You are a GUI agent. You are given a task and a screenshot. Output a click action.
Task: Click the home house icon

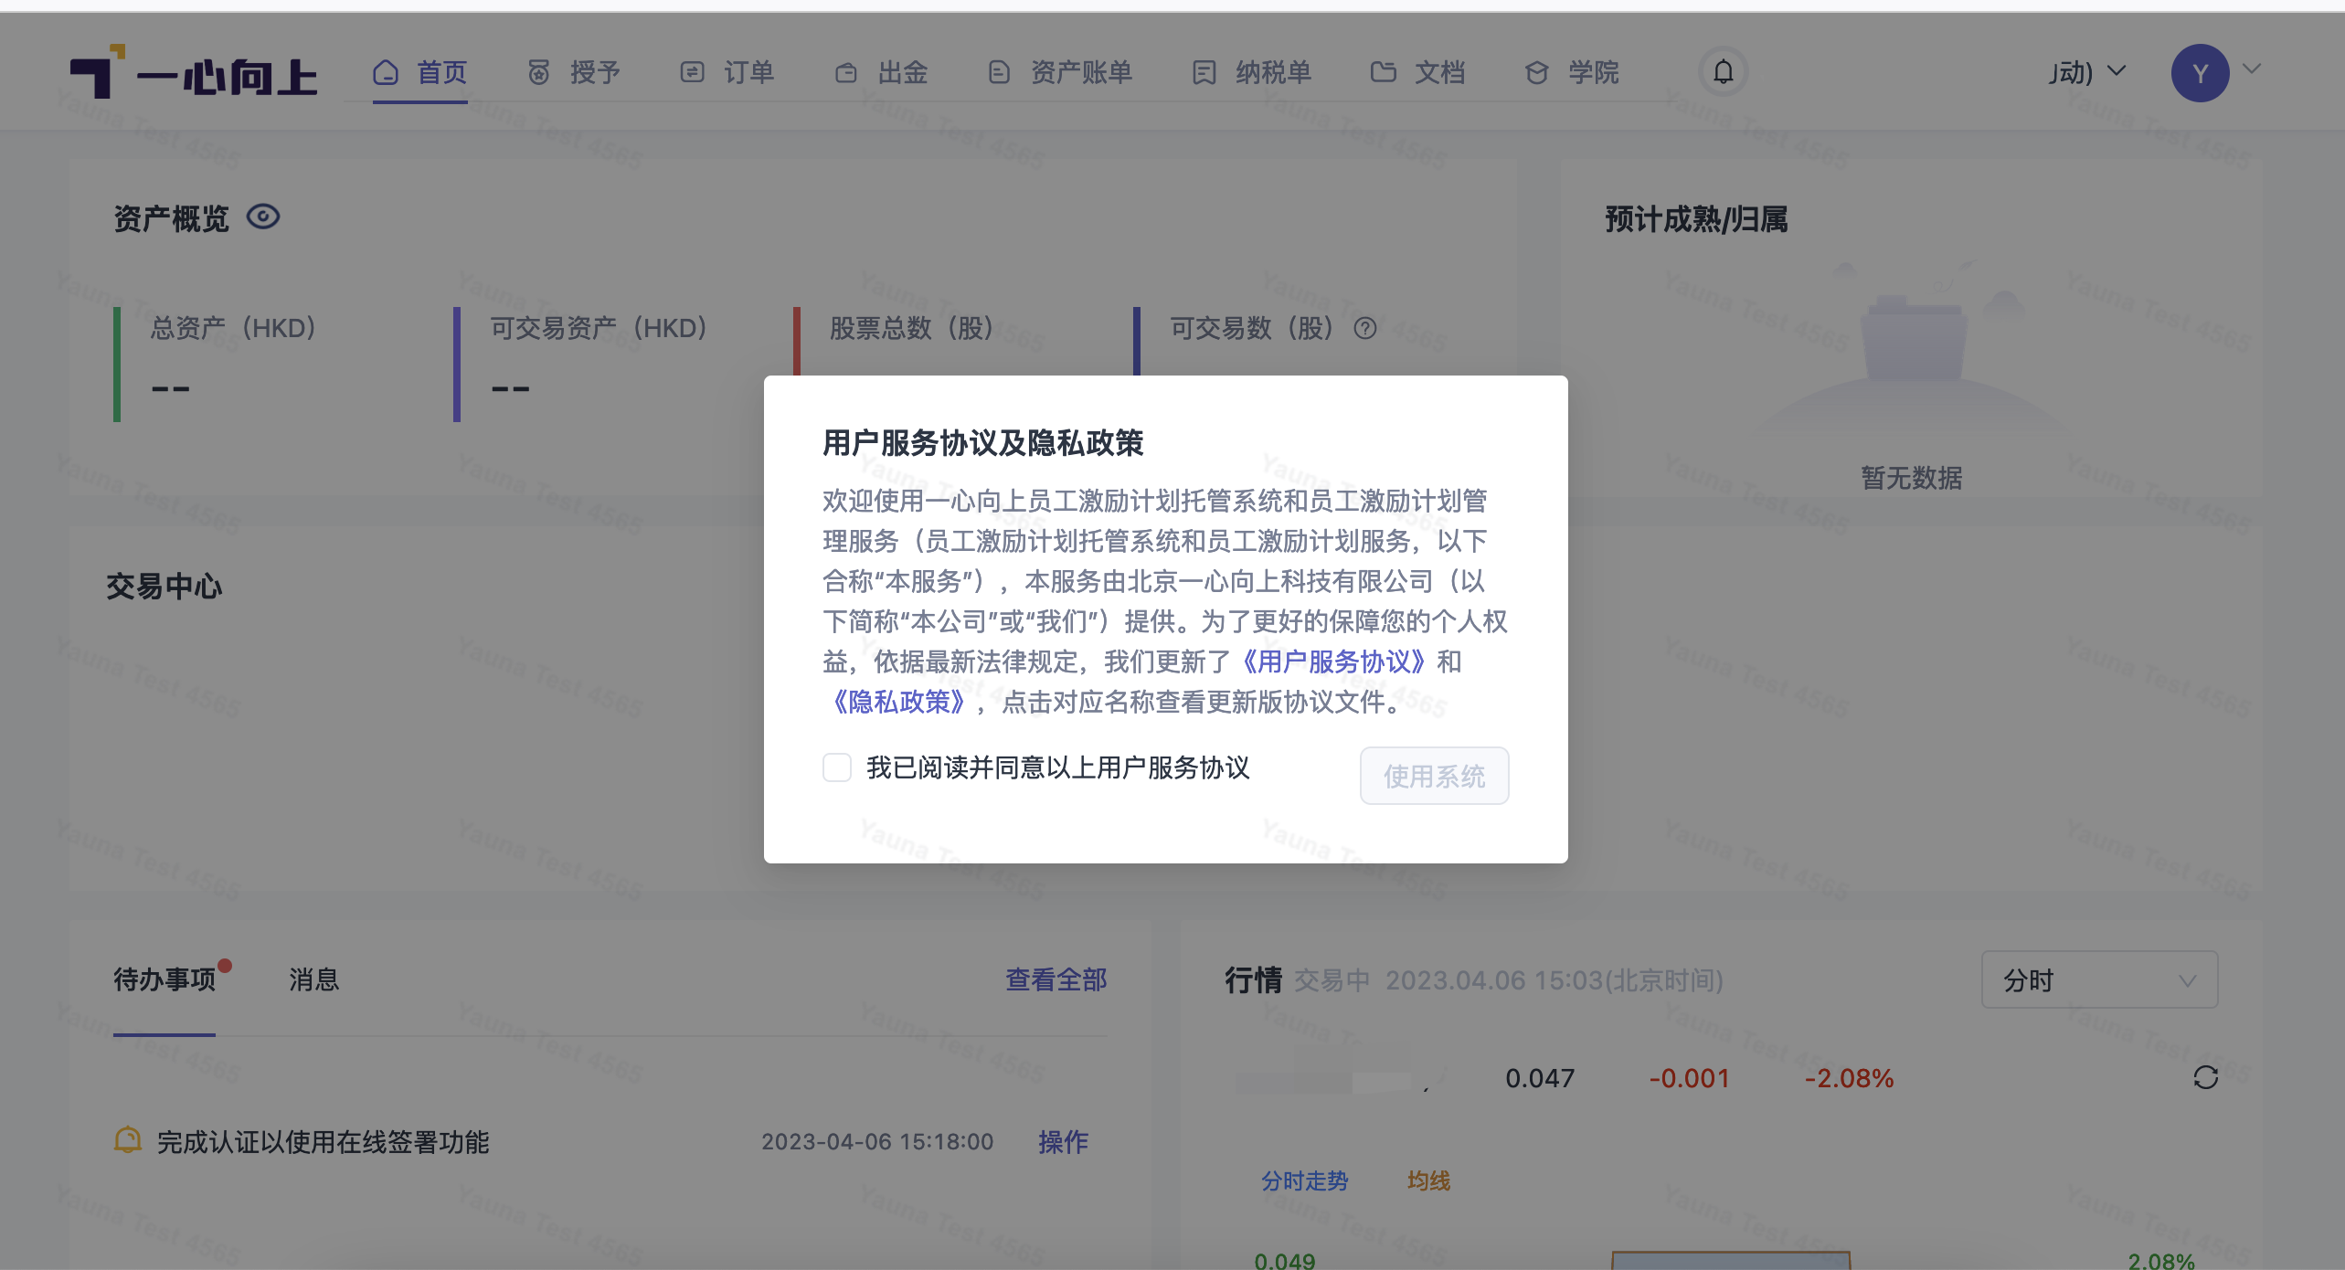(x=386, y=72)
